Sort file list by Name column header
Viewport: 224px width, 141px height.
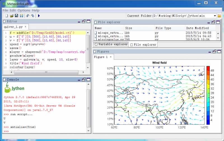click(98, 28)
